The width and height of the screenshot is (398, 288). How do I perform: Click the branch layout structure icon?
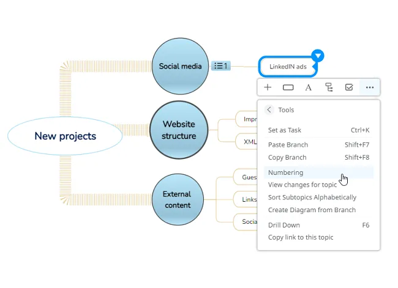pyautogui.click(x=329, y=87)
